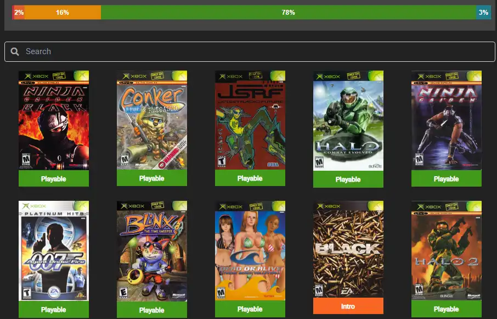This screenshot has width=497, height=319.
Task: Click Playable label under blue Ninja Gaiden
Action: 447,178
